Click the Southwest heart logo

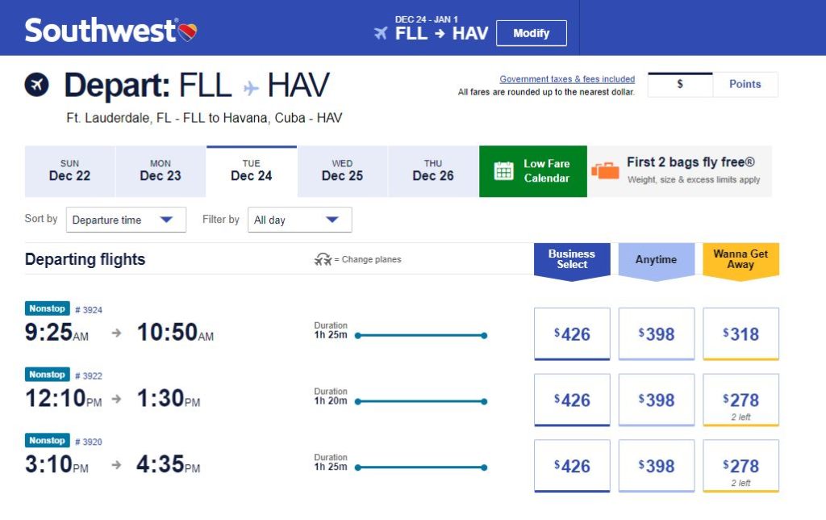click(187, 32)
